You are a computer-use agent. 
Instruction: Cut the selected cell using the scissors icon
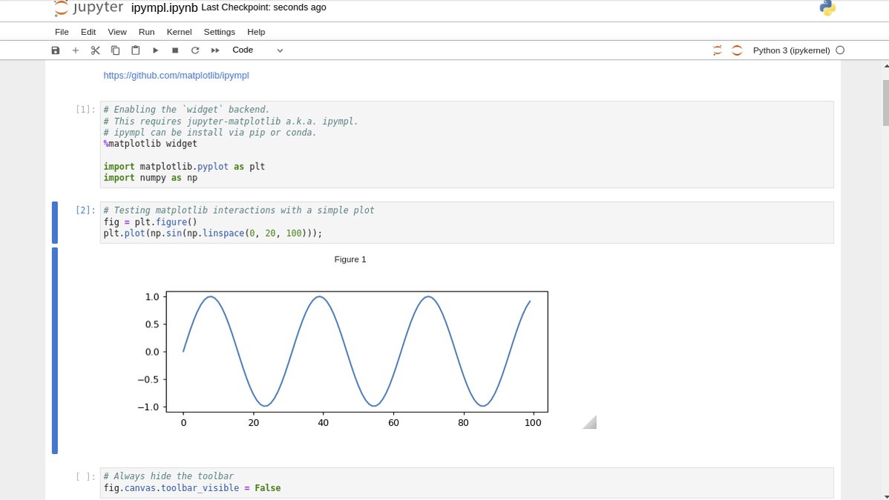click(95, 50)
